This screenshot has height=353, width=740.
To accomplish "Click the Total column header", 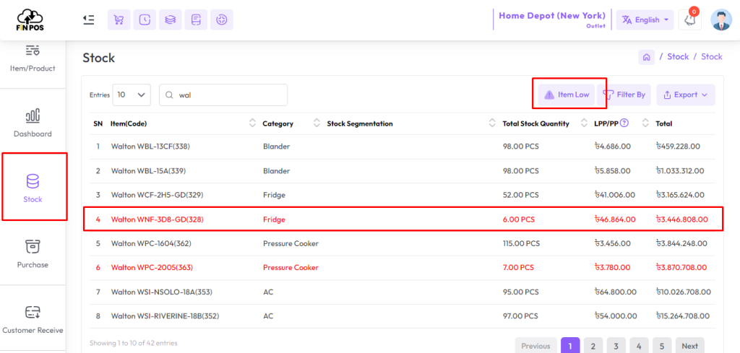I will (664, 123).
